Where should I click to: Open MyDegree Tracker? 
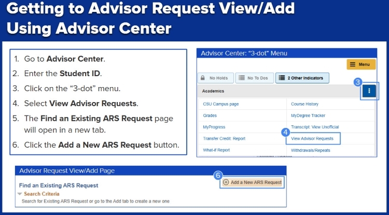308,116
